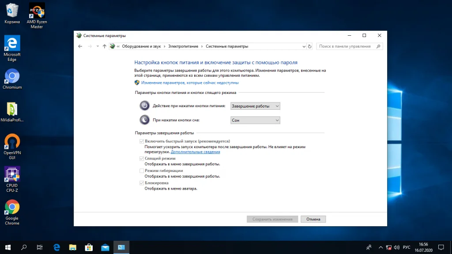Open the OpenVPN GUI desktop shortcut
This screenshot has width=452, height=254.
[12, 145]
